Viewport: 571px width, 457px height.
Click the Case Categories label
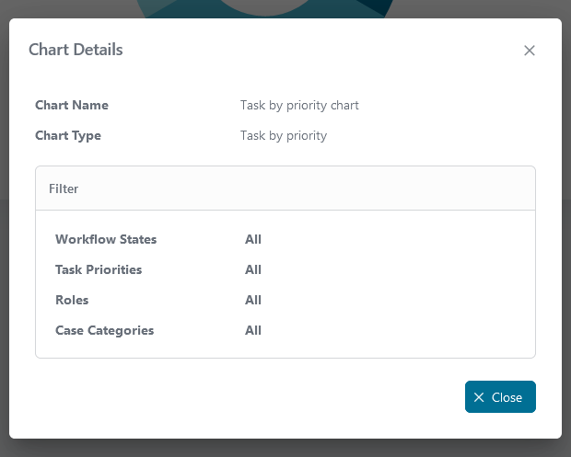click(x=104, y=330)
